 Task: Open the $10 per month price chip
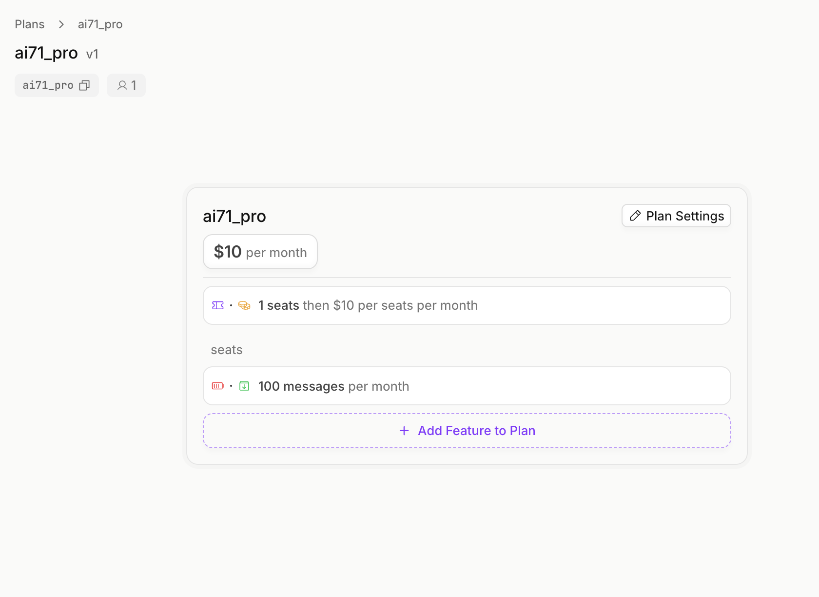tap(260, 252)
